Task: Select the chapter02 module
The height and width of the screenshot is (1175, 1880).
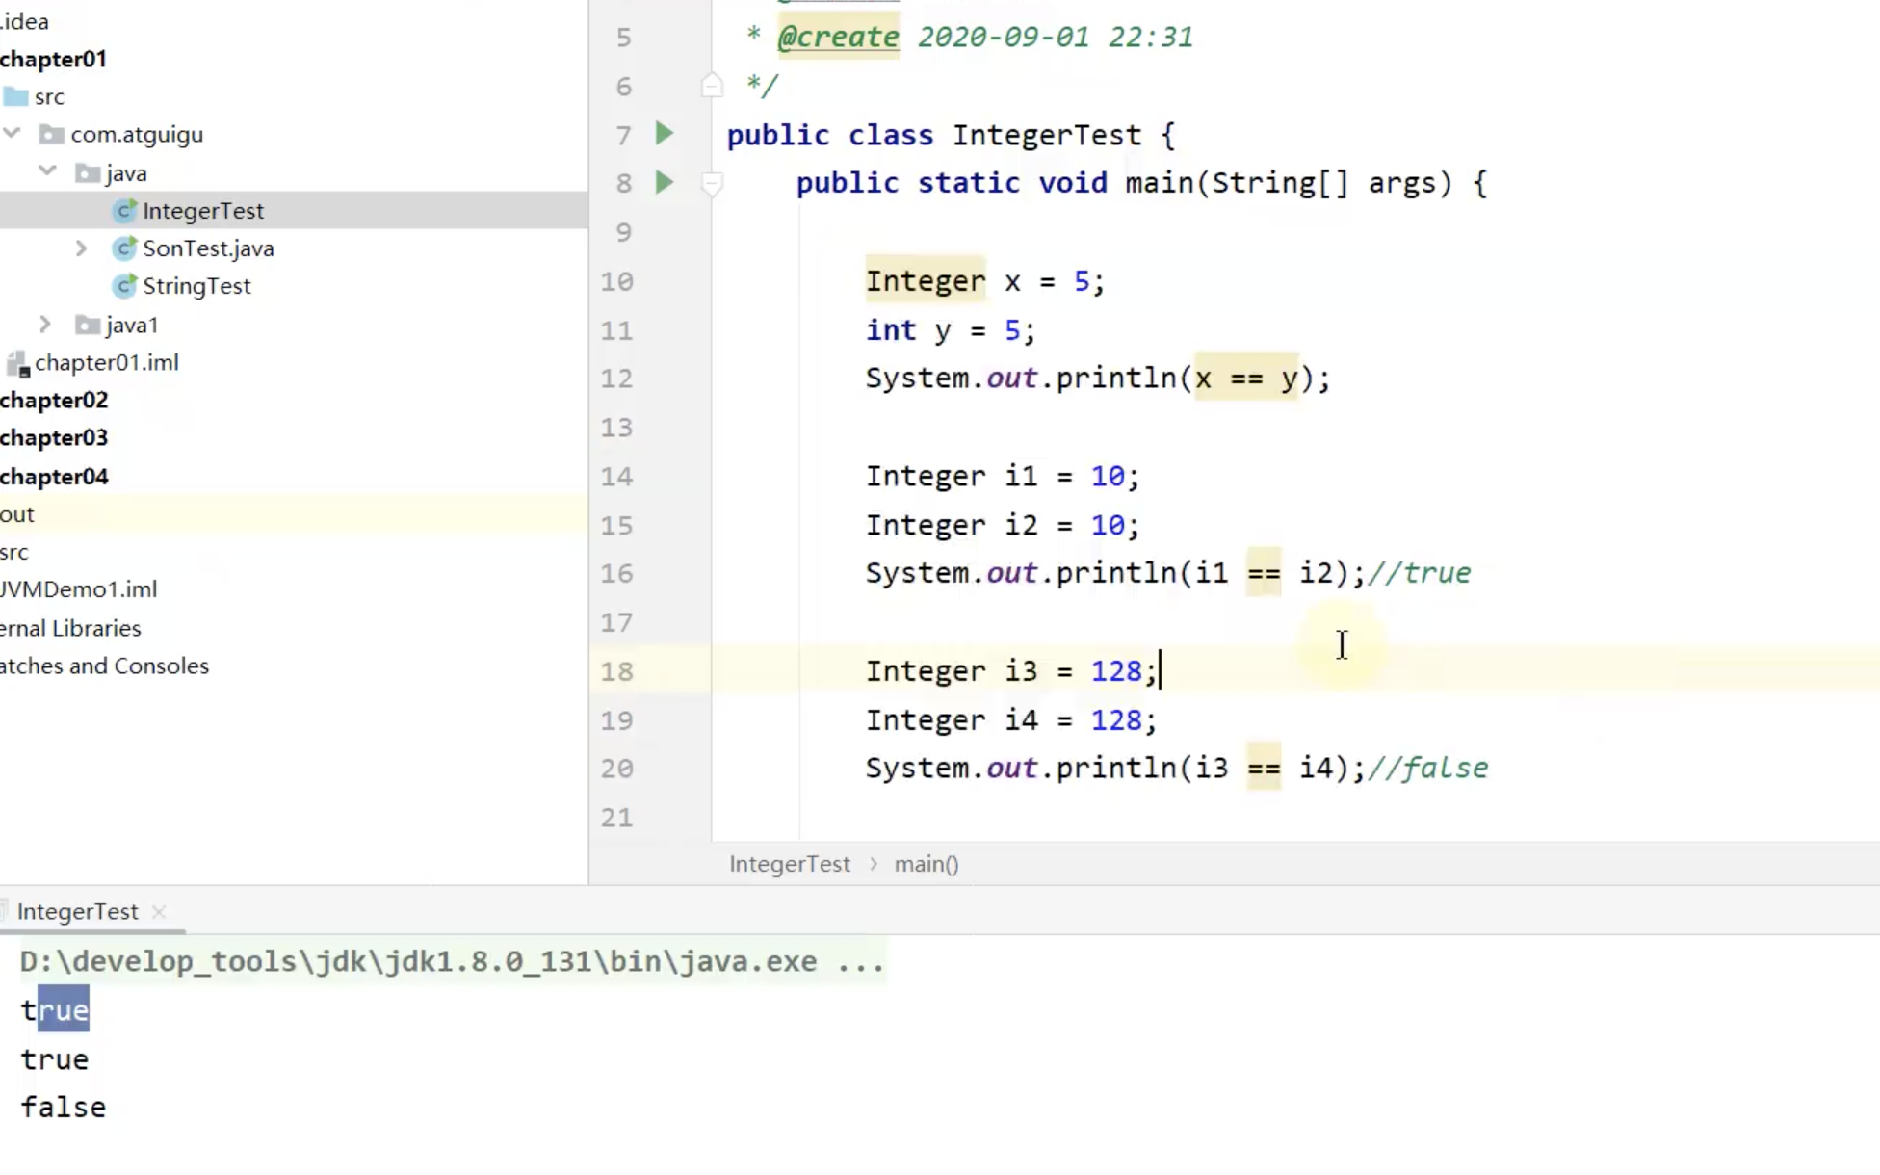Action: 54,400
